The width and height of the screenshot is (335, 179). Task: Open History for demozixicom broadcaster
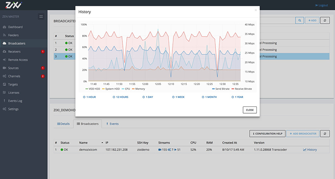[x=310, y=149]
